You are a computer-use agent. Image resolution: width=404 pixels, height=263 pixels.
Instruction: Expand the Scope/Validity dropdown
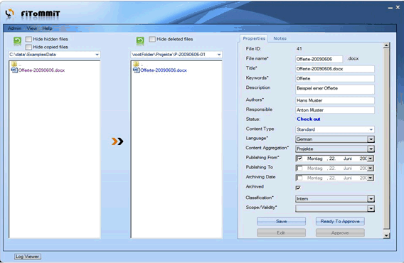pyautogui.click(x=371, y=209)
